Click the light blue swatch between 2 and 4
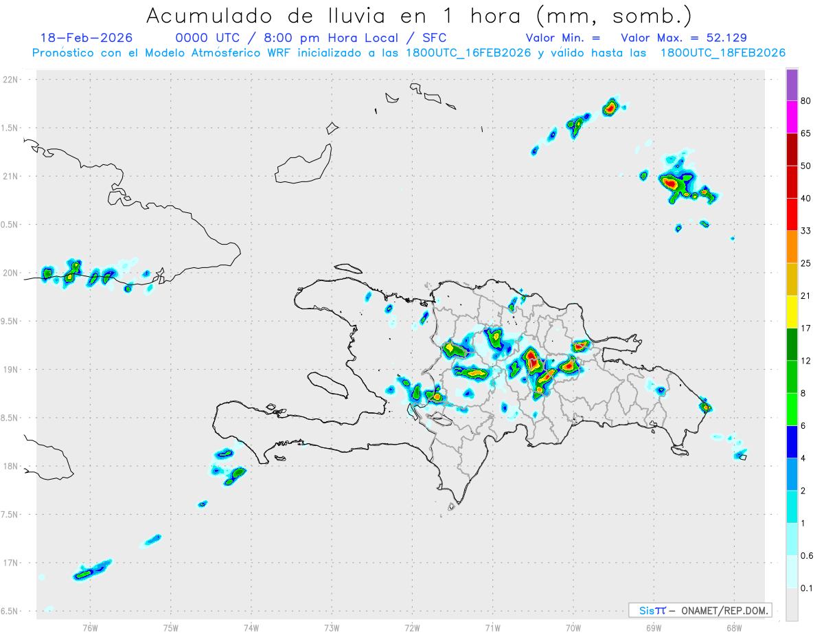Viewport: 824px width, 637px height. tap(792, 474)
